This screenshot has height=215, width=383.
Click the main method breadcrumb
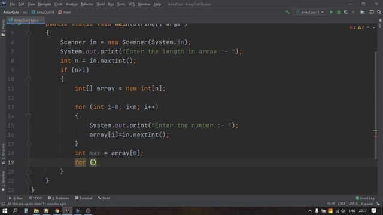coord(65,12)
